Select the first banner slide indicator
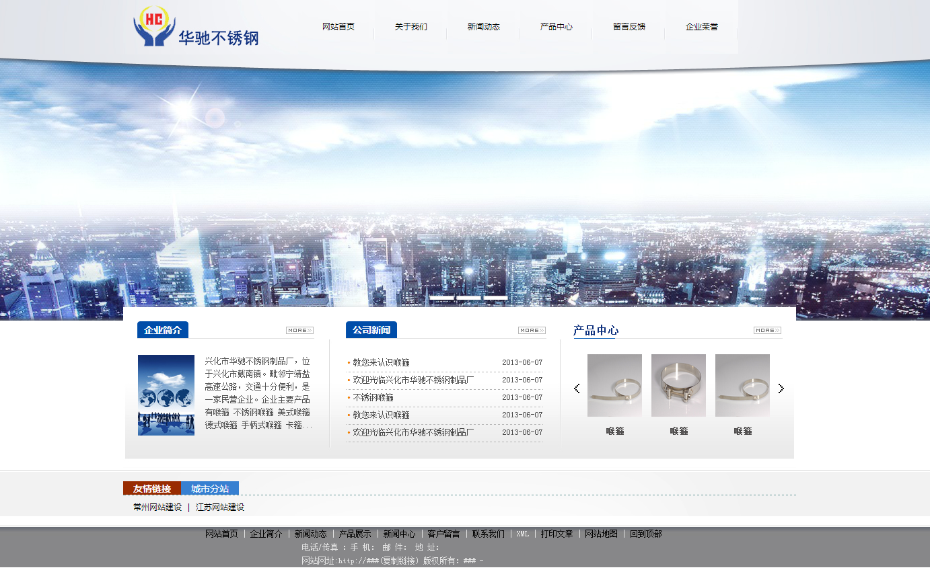 click(x=442, y=297)
